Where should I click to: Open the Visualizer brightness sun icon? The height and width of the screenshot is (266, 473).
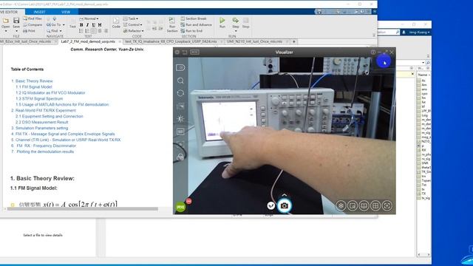pyautogui.click(x=180, y=119)
